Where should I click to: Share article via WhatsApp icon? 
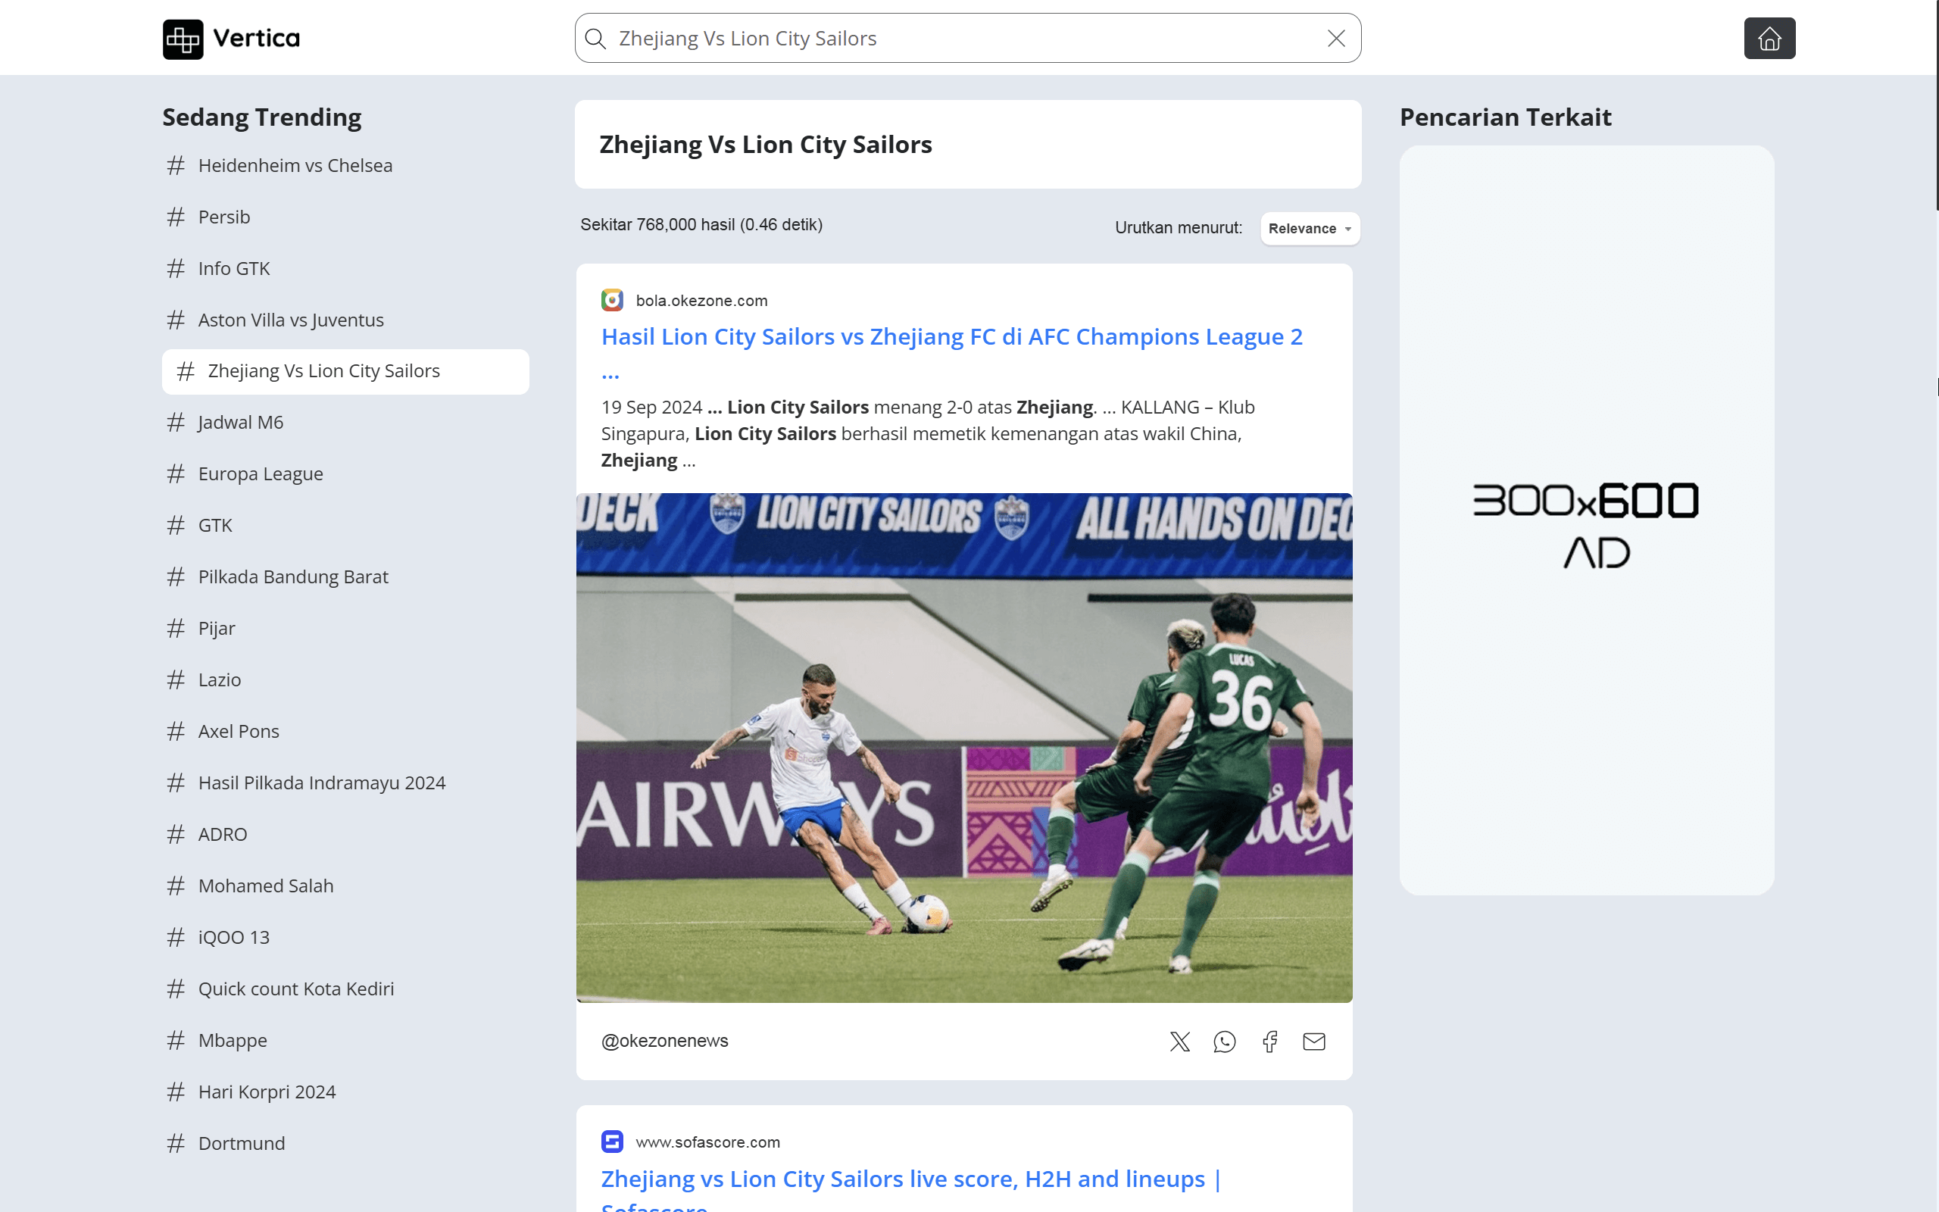pyautogui.click(x=1224, y=1042)
